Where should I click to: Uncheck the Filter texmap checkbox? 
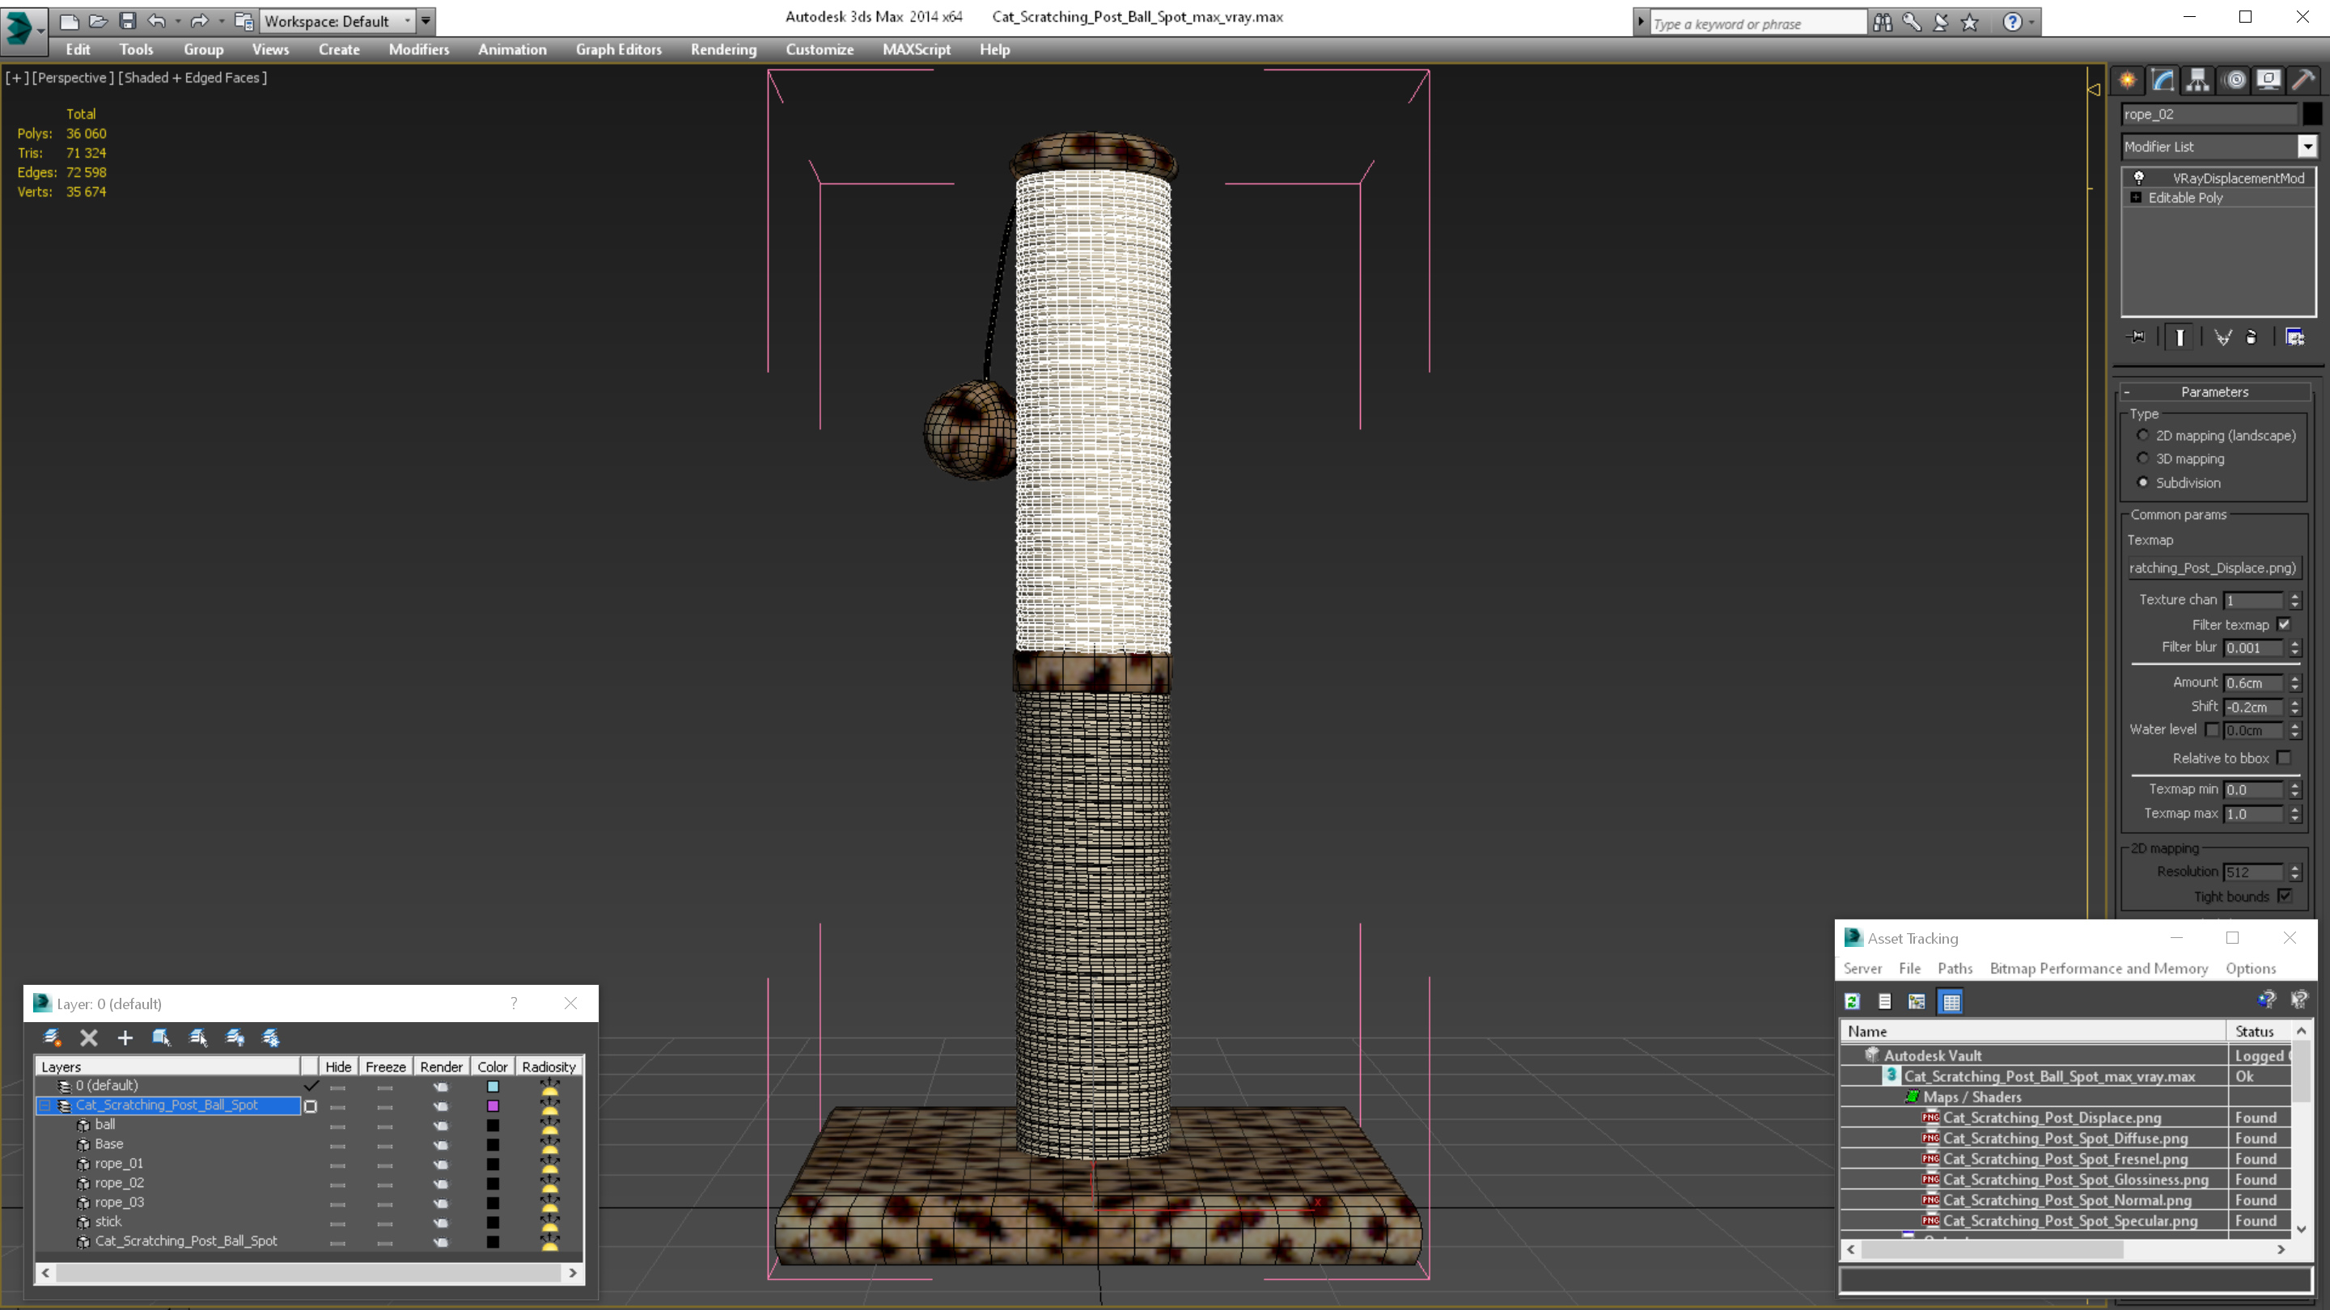point(2284,625)
